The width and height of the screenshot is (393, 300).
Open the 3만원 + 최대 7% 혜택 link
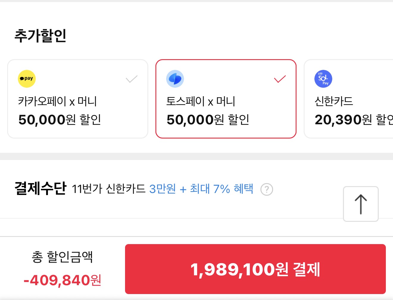(201, 189)
